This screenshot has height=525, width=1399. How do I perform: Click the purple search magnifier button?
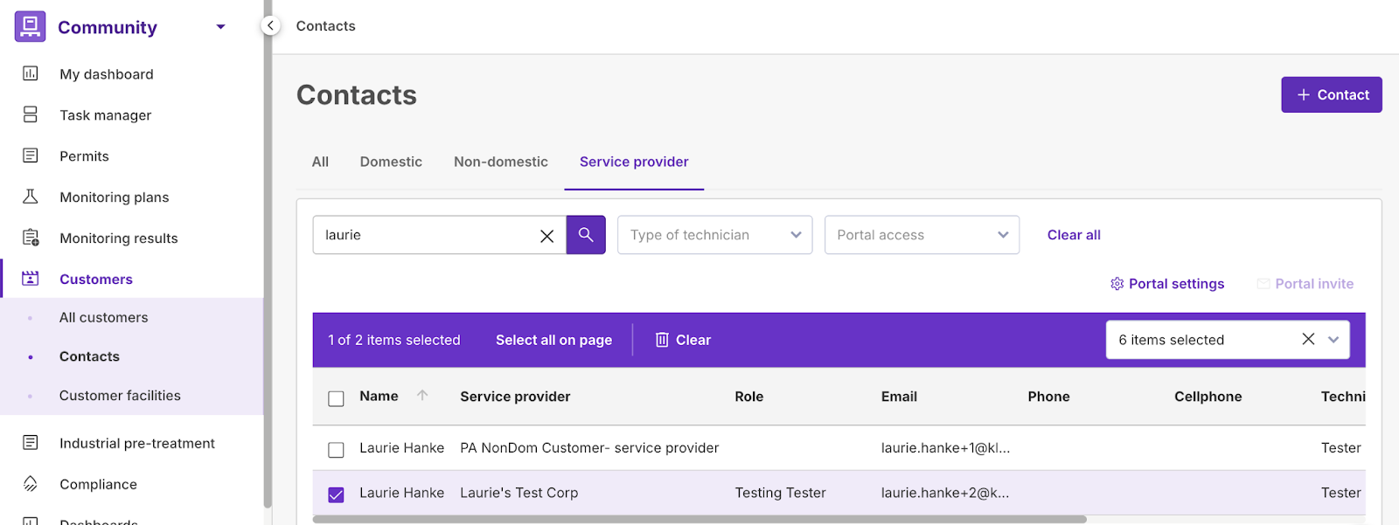[x=586, y=235]
